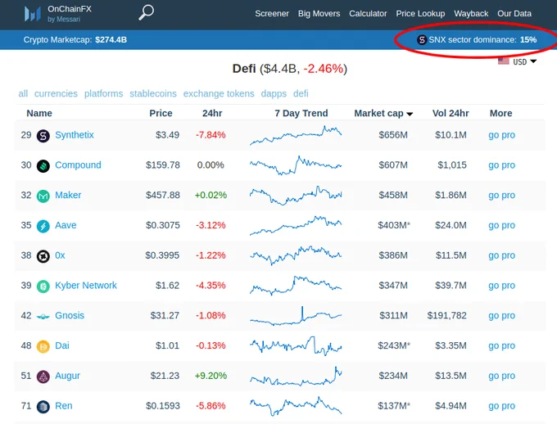This screenshot has width=557, height=424.
Task: Open the Gnosis asset link
Action: tap(70, 315)
